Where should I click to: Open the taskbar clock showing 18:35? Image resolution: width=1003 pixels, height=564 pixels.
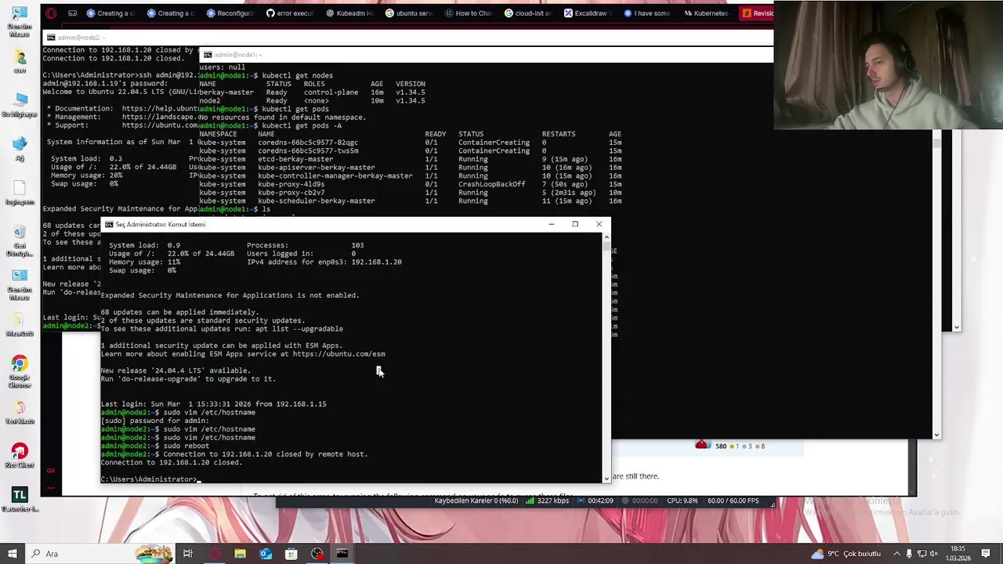958,554
